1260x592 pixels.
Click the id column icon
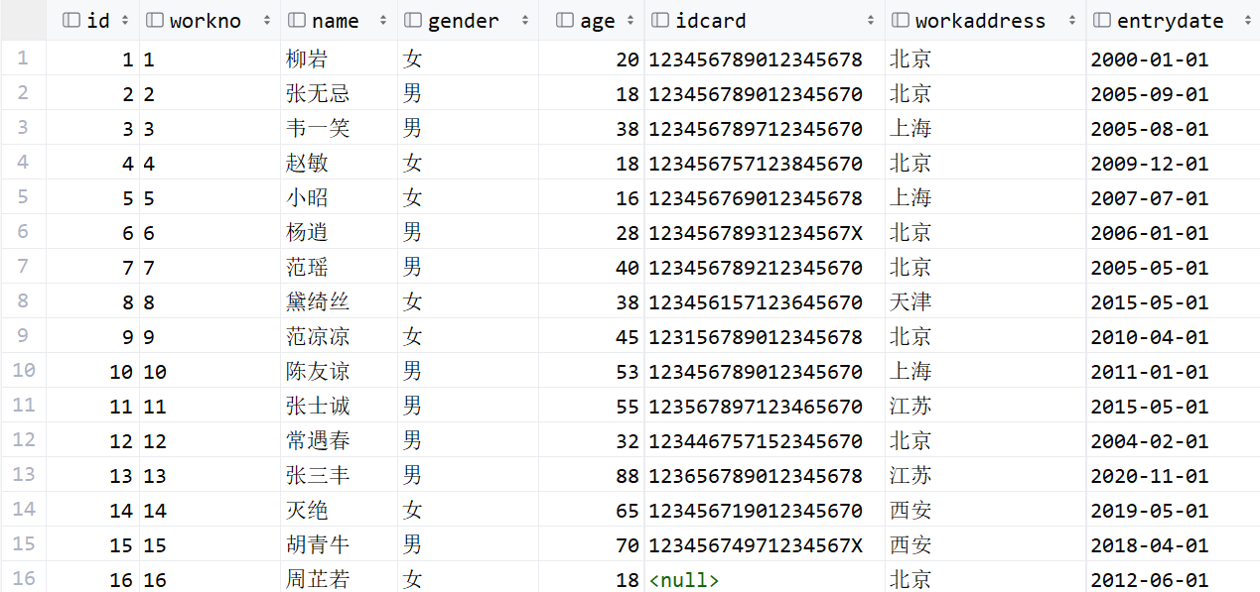71,21
